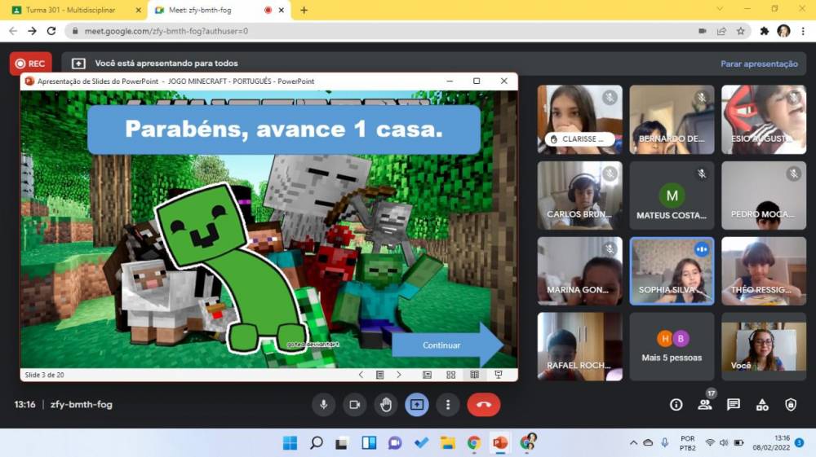Click Parar apresentação link
Screen dimensions: 816x457
tap(759, 64)
